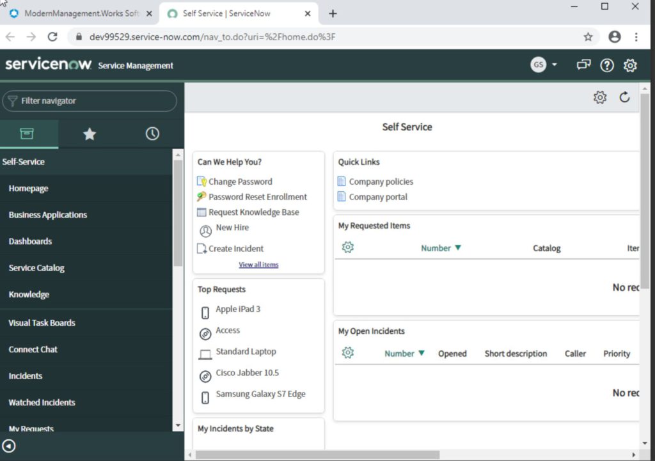This screenshot has height=461, width=655.
Task: Open the Access request item
Action: (228, 331)
